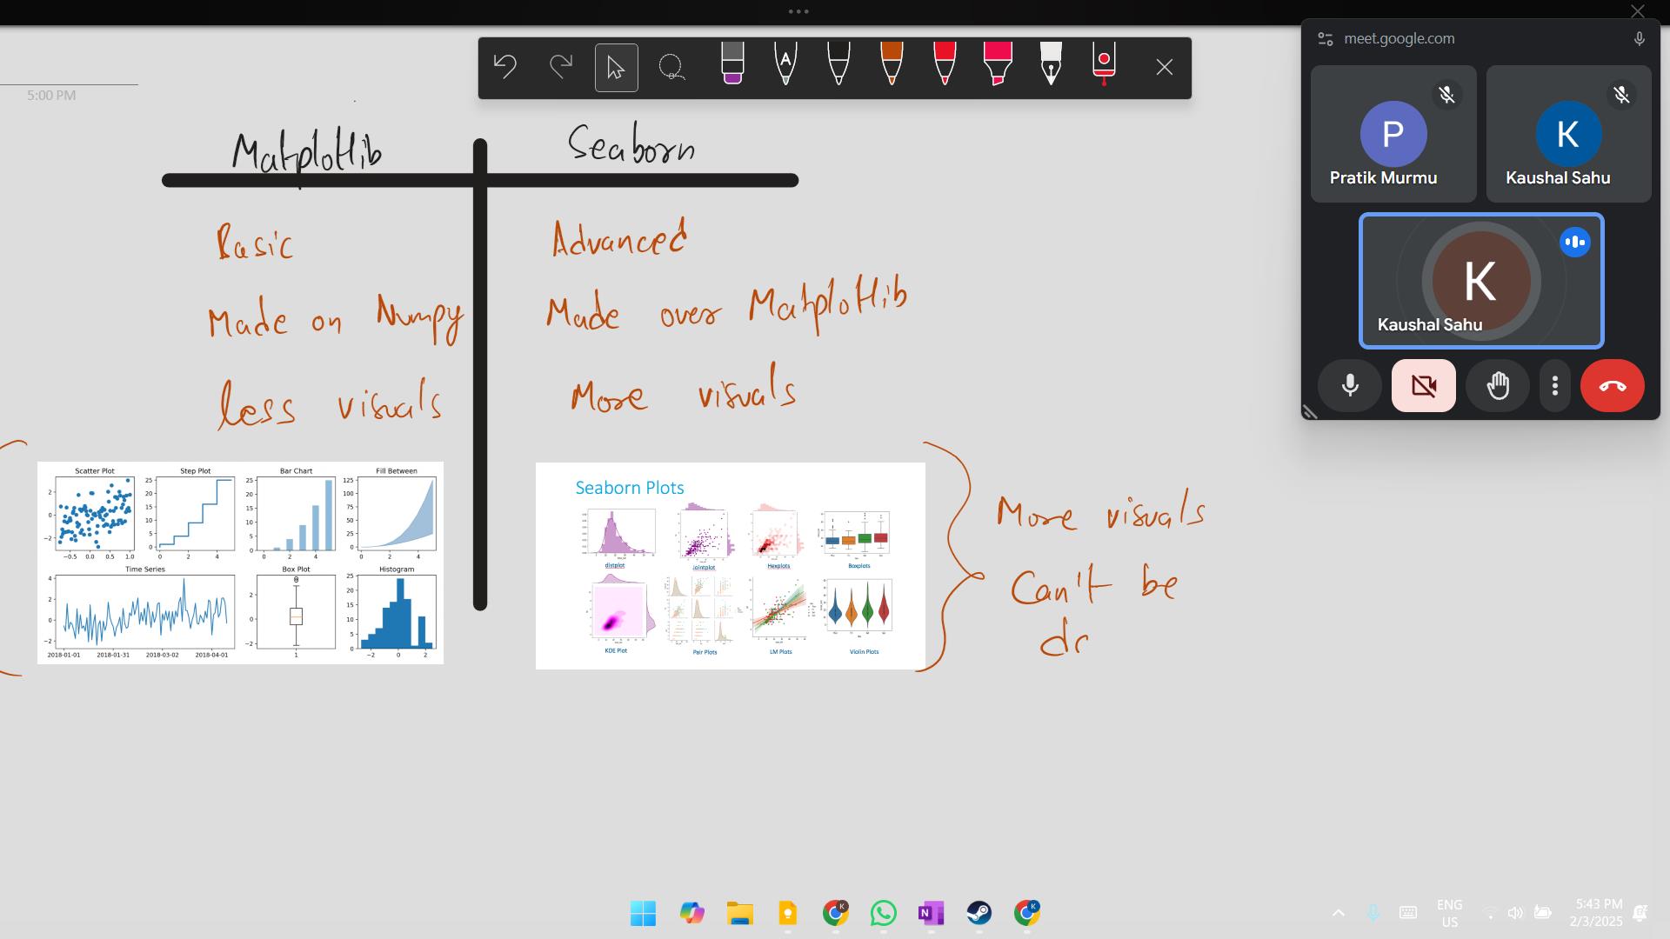Raise hand in Google Meet
The image size is (1670, 939).
click(x=1498, y=385)
